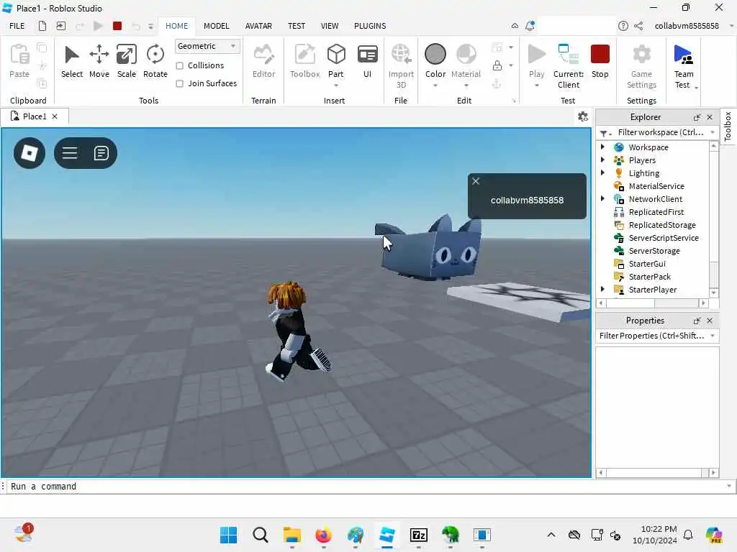Open Toolbox from Insert group

[x=304, y=61]
